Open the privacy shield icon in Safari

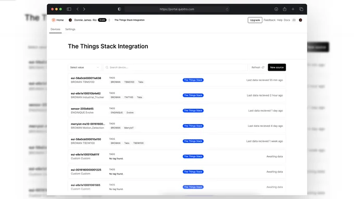pyautogui.click(x=119, y=9)
